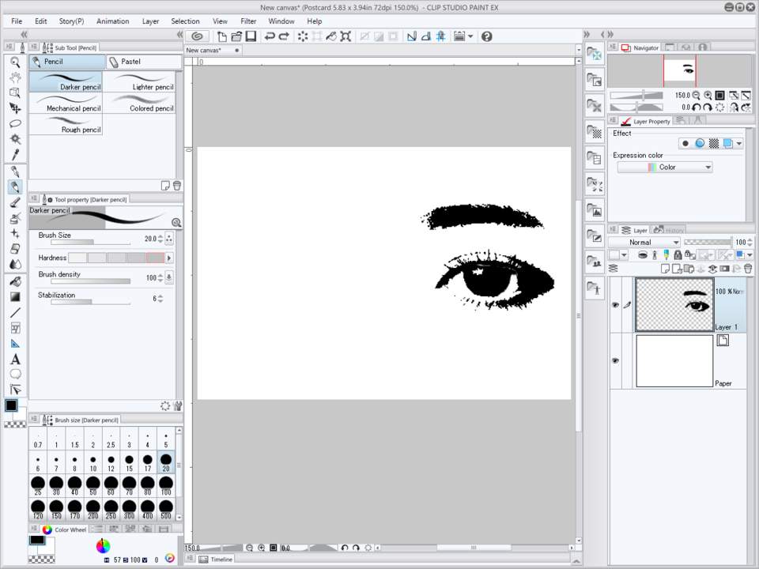Click the Undo arrow in command bar
The height and width of the screenshot is (569, 759).
click(x=270, y=36)
